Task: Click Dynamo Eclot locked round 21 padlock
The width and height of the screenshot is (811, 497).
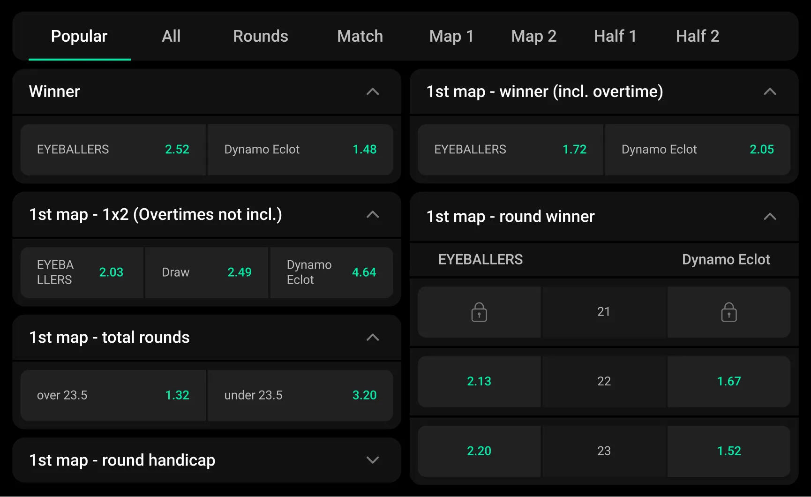Action: coord(728,312)
